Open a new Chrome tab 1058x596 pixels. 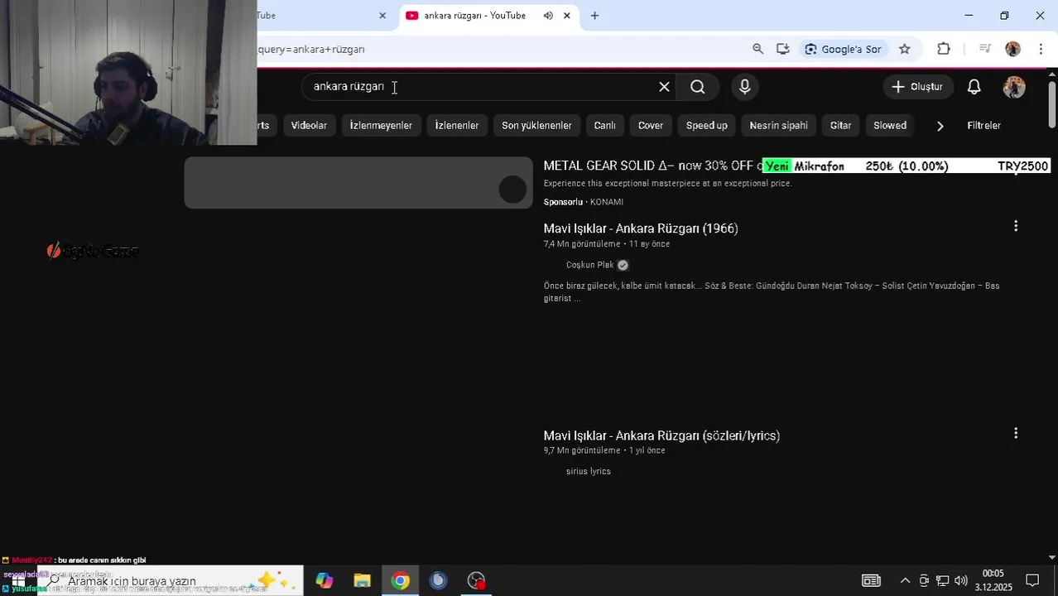pos(594,16)
